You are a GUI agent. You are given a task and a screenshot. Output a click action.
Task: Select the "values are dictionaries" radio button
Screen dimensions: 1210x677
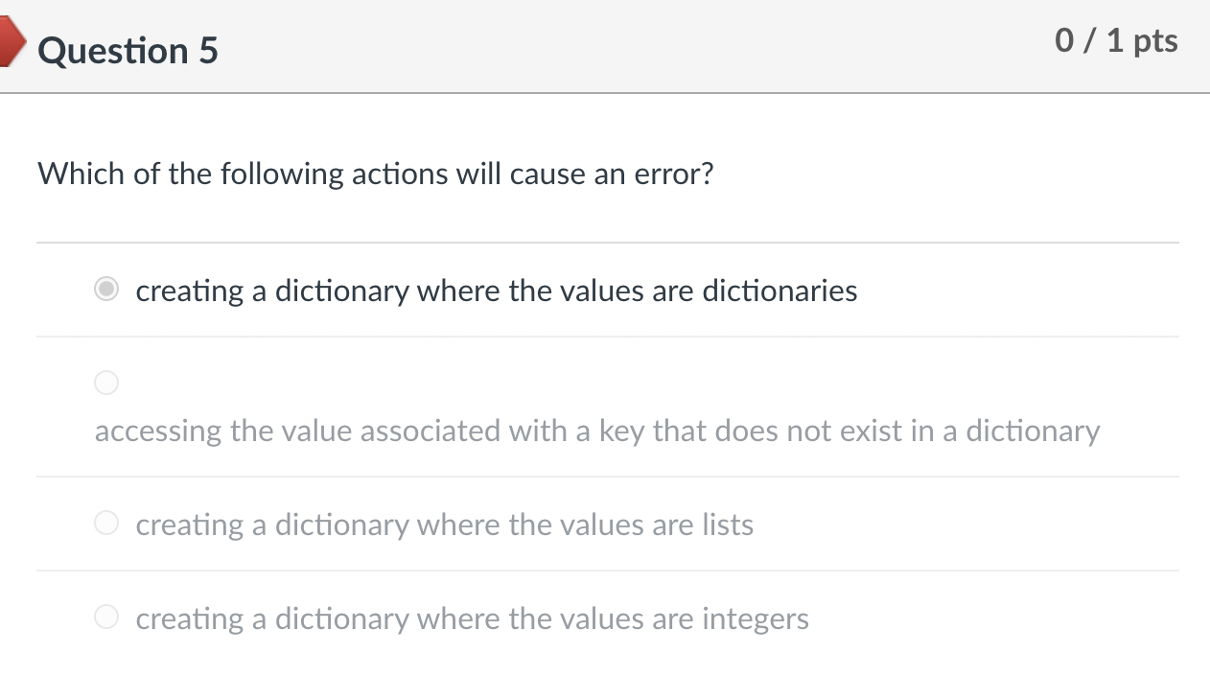tap(106, 290)
